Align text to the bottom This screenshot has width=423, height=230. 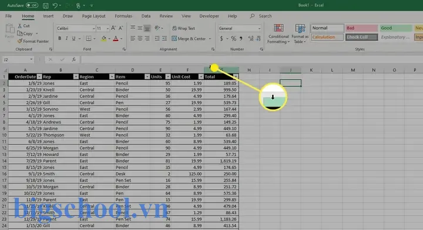click(147, 28)
